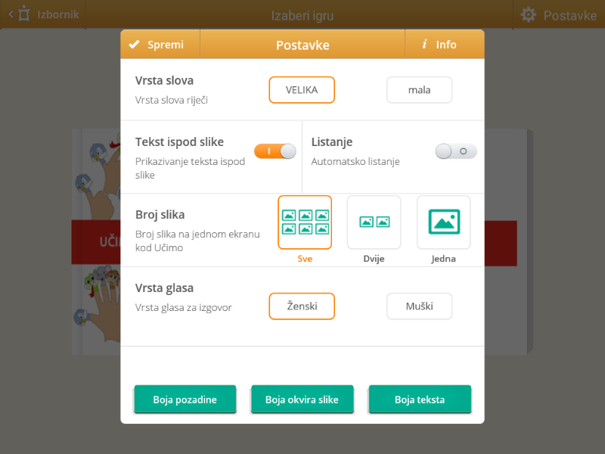The width and height of the screenshot is (605, 454).
Task: Choose the Dvije two-image icon
Action: pos(374,222)
